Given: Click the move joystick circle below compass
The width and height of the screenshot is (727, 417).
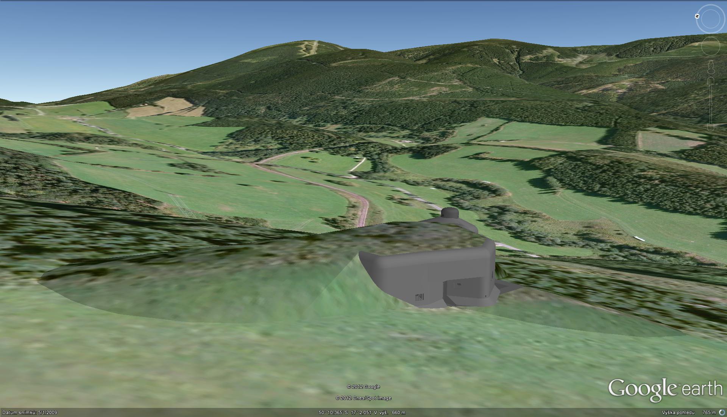Looking at the screenshot, I should pos(711,46).
